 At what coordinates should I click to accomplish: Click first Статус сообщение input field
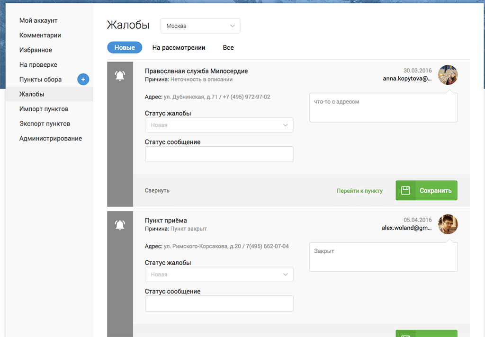(219, 154)
